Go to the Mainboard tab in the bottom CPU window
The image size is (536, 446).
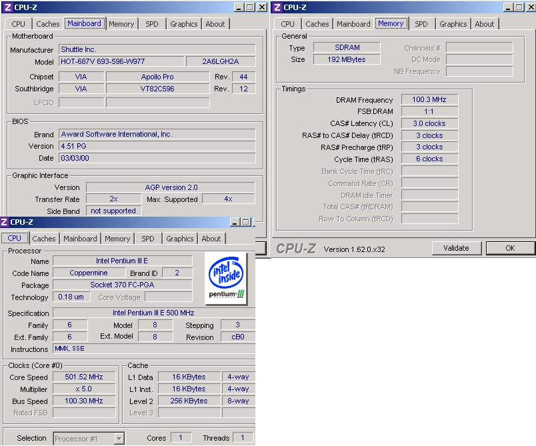coord(80,239)
